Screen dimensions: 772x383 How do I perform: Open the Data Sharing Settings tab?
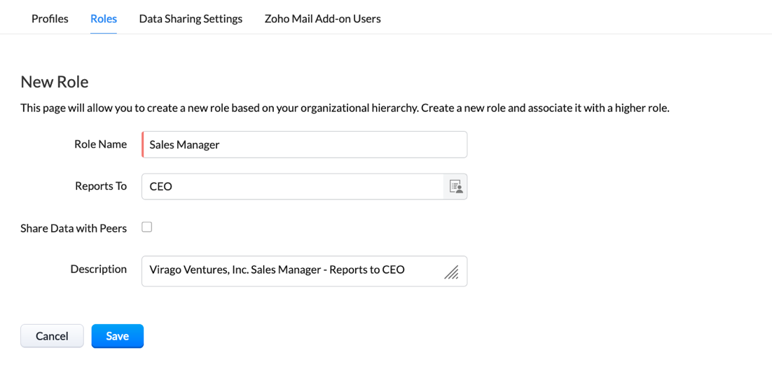[191, 19]
